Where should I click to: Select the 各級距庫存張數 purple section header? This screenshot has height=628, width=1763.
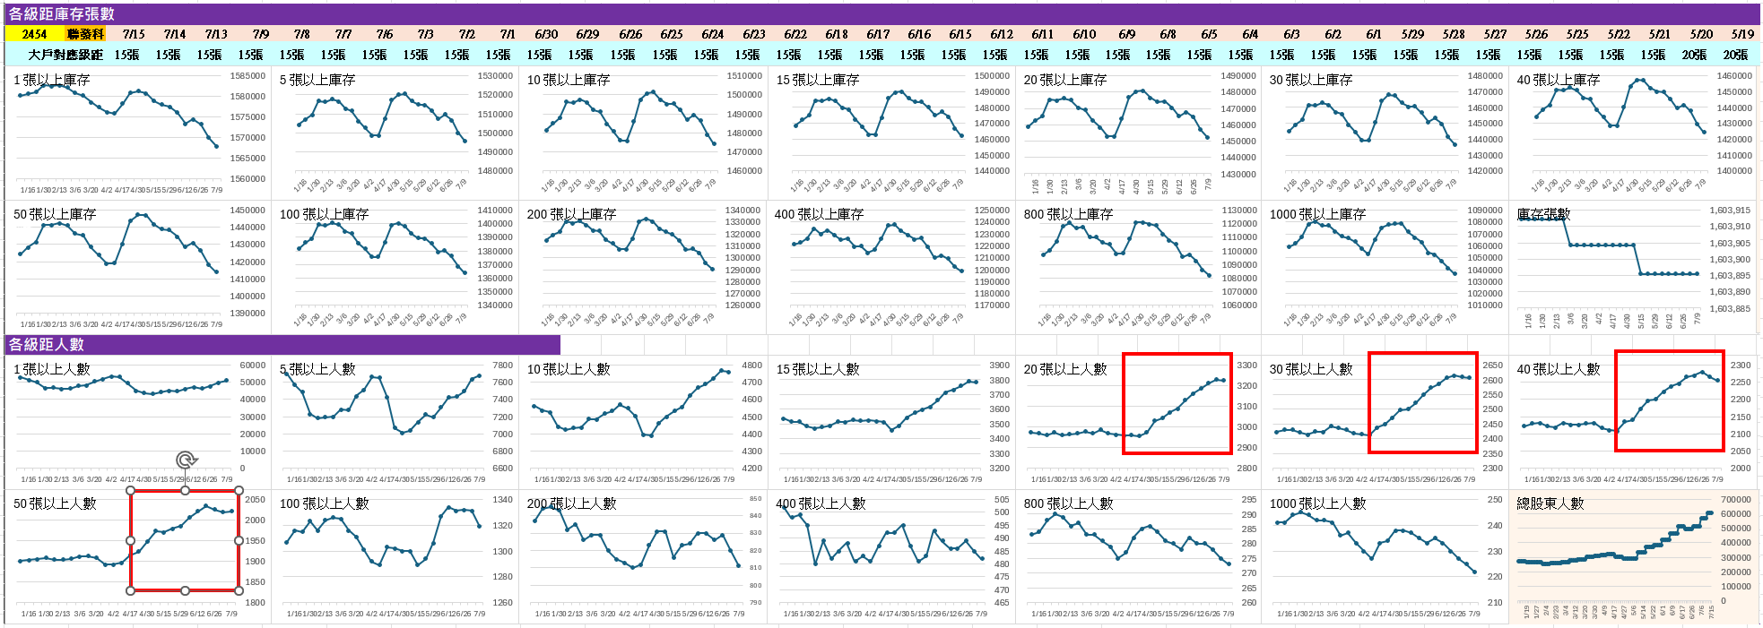pyautogui.click(x=881, y=14)
